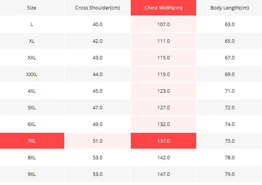
Task: Click the 4XL size row label
Action: 32,91
